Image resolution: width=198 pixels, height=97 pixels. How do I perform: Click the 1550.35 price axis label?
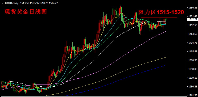click(x=193, y=8)
